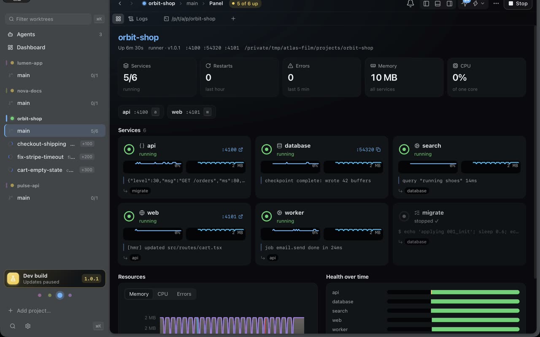The height and width of the screenshot is (337, 540).
Task: Go back with the left arrow
Action: pos(120,3)
